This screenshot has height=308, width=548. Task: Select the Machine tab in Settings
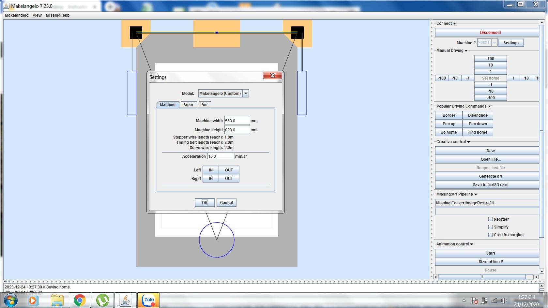click(x=168, y=105)
